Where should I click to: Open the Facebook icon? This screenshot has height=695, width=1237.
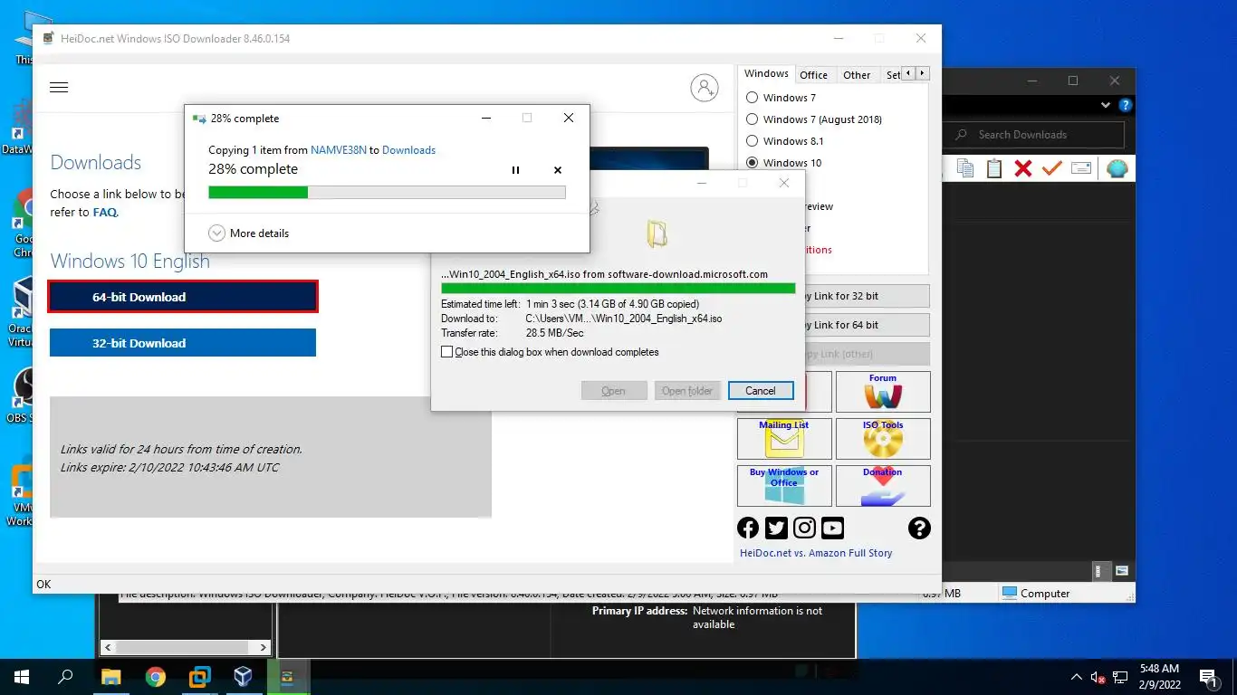(x=748, y=528)
